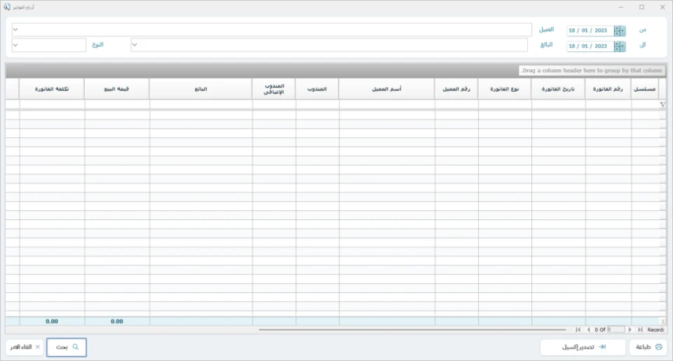Viewport: 673px width, 361px height.
Task: Click the group-by panel hint text
Action: [592, 70]
